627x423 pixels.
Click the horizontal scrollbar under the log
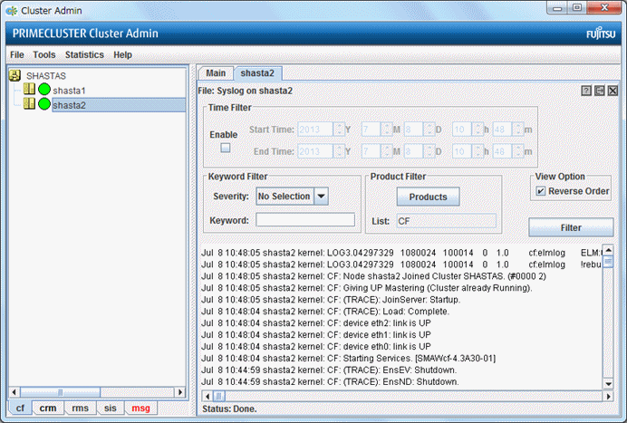pyautogui.click(x=408, y=395)
